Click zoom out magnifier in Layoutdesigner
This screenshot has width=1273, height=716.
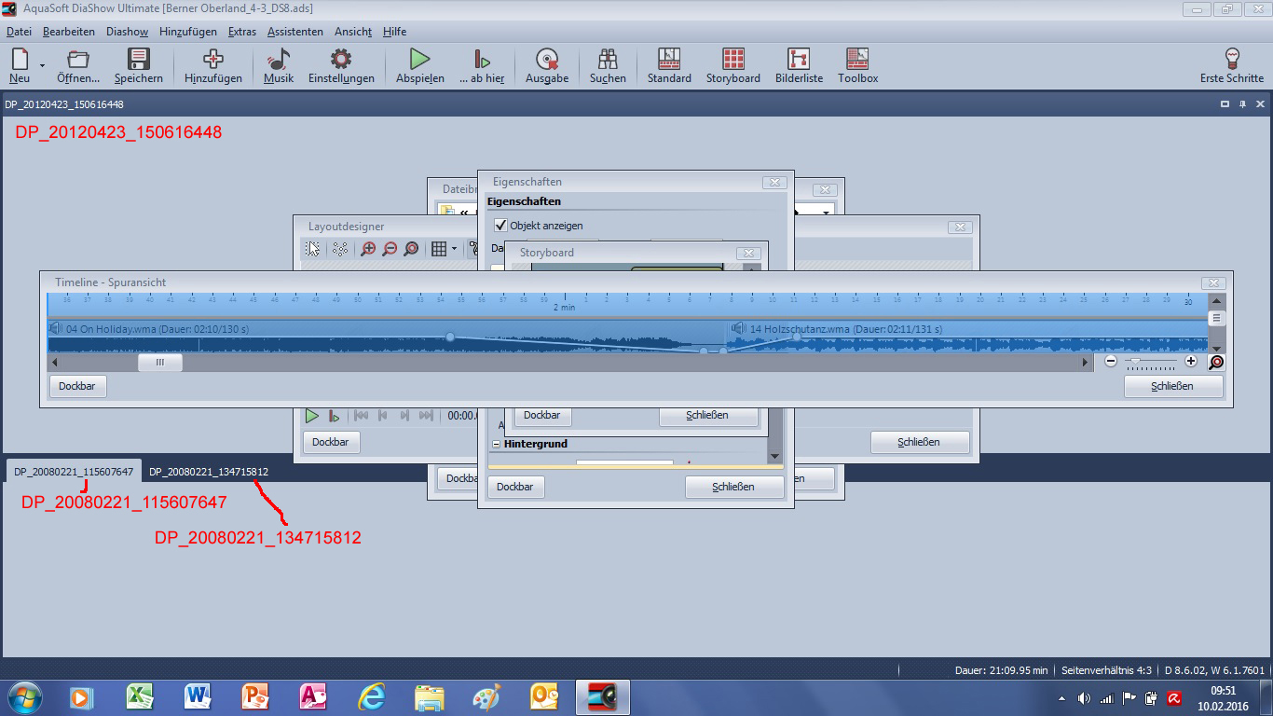[x=390, y=249]
